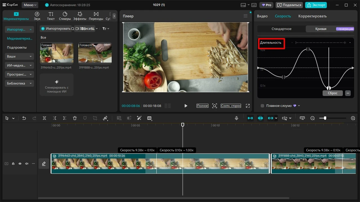Toggle track visibility eye icon
This screenshot has height=202, width=360.
(x=20, y=164)
